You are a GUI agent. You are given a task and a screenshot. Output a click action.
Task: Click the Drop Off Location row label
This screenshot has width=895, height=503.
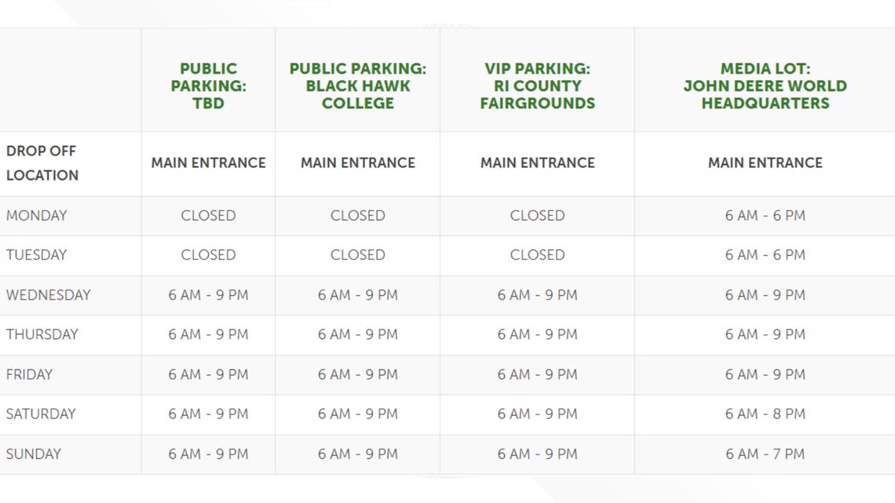pos(42,163)
